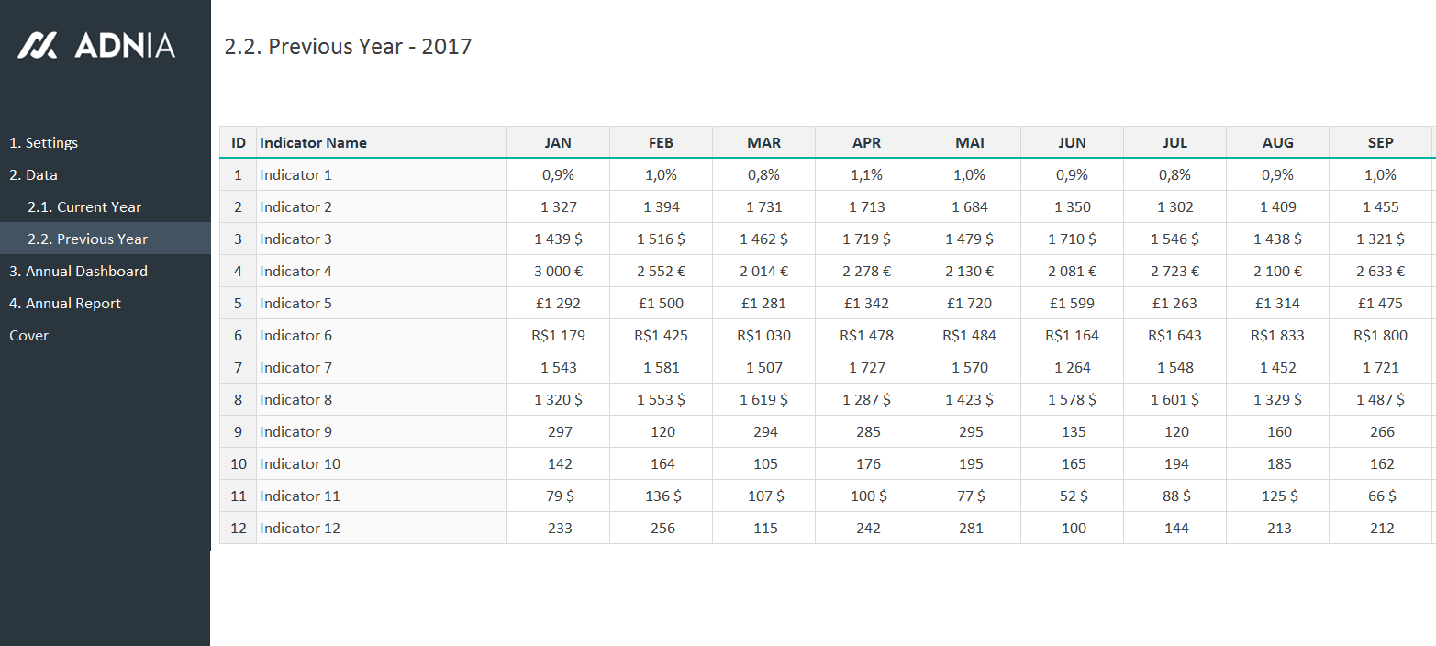Select 2.2. Previous Year sidebar item
The height and width of the screenshot is (646, 1436).
[x=88, y=239]
